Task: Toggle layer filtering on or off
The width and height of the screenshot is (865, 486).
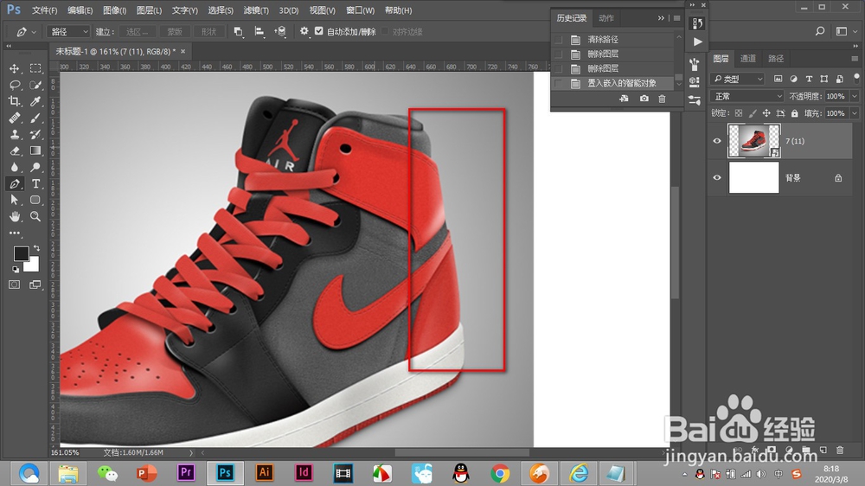Action: pyautogui.click(x=856, y=78)
